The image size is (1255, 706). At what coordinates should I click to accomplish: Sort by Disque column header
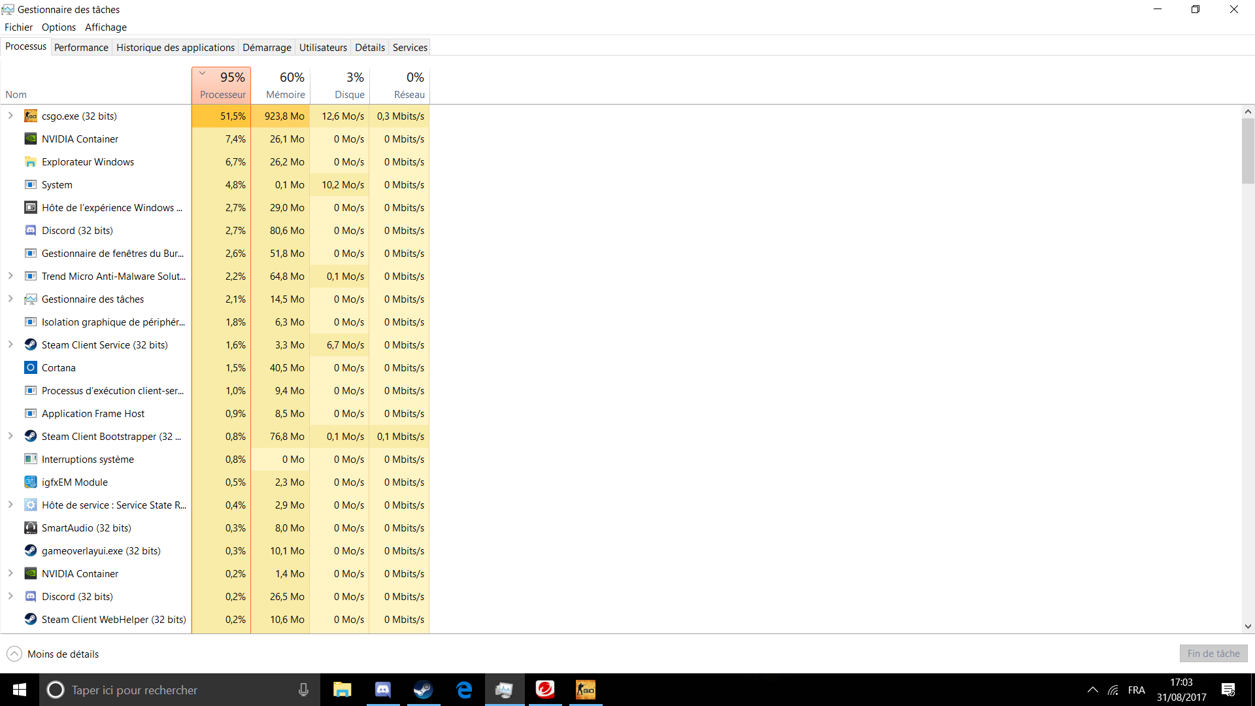click(x=340, y=86)
